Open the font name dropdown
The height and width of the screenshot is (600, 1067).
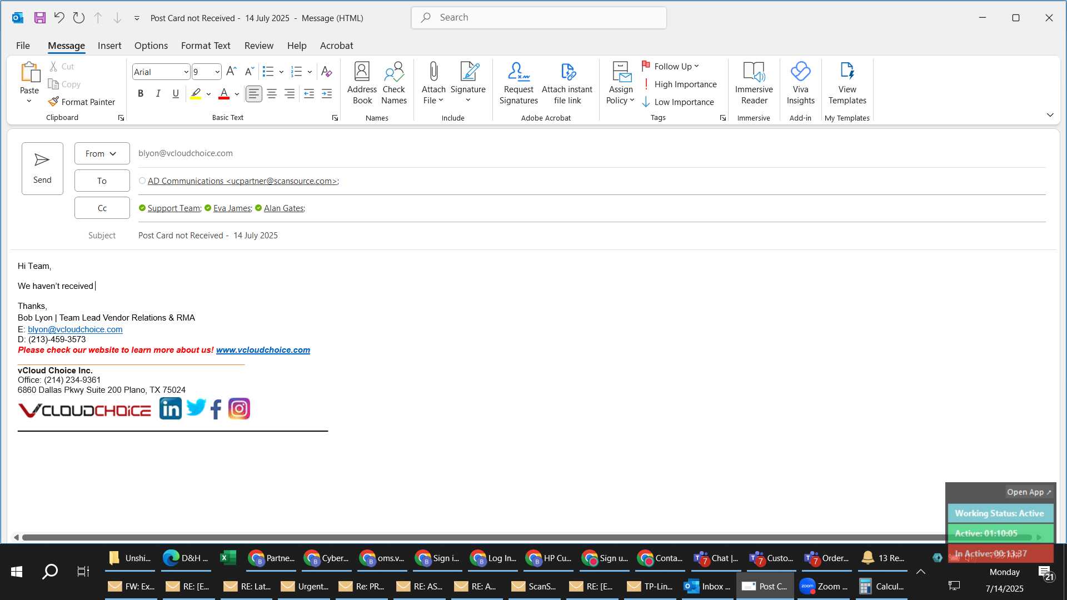186,72
